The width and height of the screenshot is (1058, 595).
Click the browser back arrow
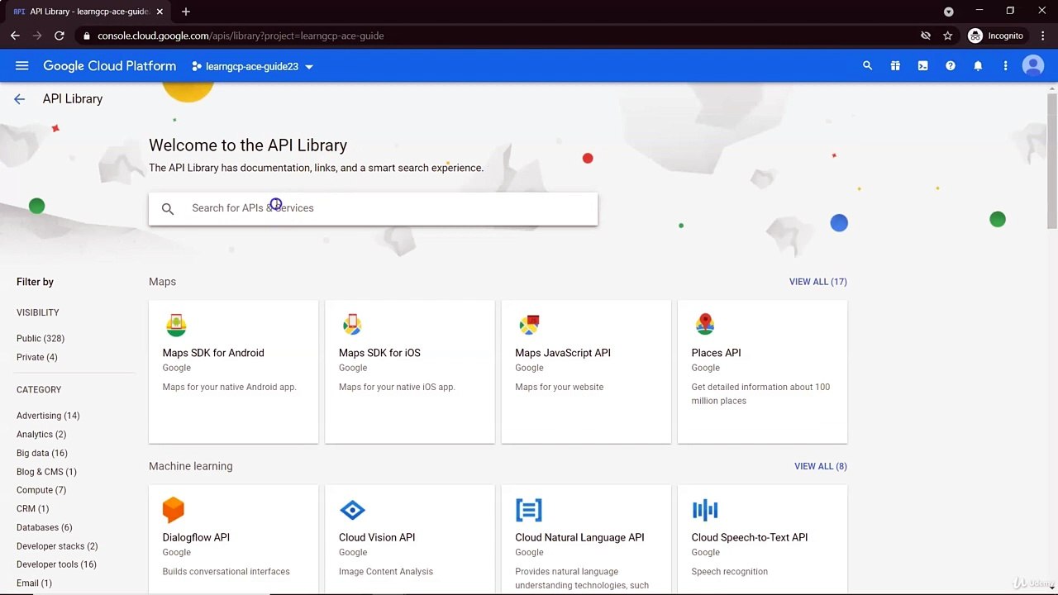[x=15, y=36]
